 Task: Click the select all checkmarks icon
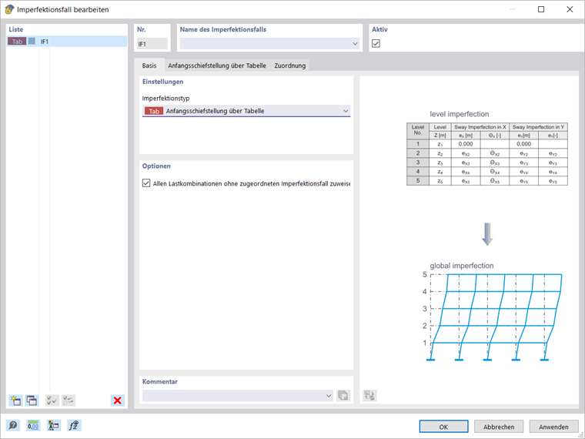(x=52, y=400)
